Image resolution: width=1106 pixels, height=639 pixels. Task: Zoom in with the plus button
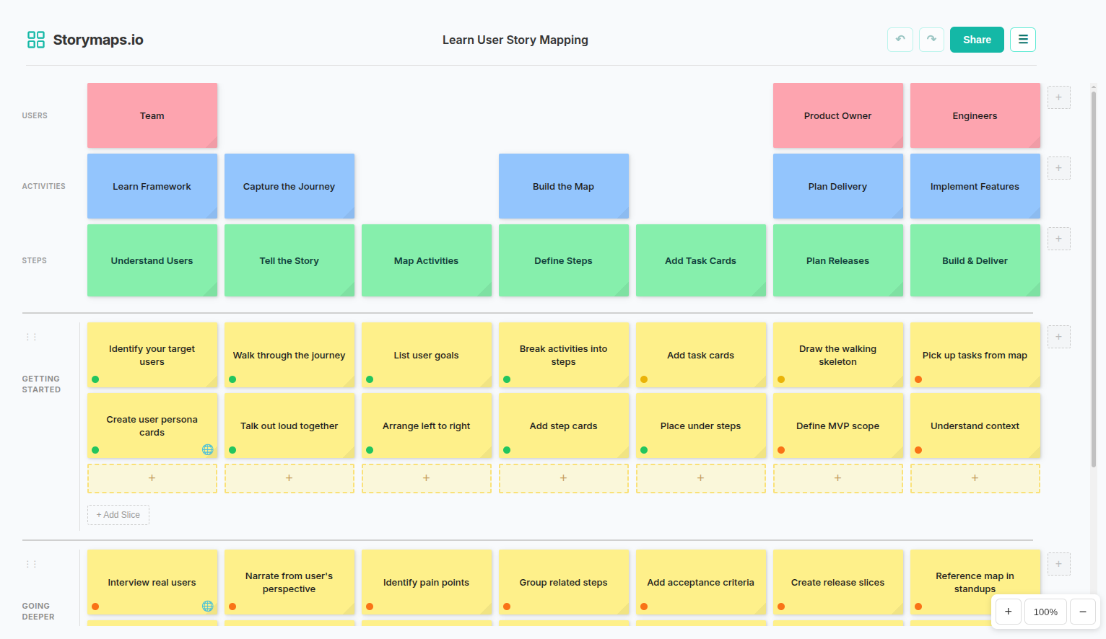point(1008,612)
